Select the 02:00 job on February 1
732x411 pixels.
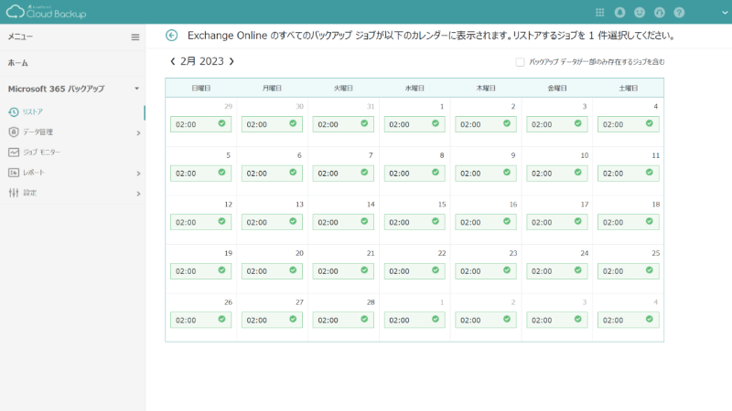[414, 124]
